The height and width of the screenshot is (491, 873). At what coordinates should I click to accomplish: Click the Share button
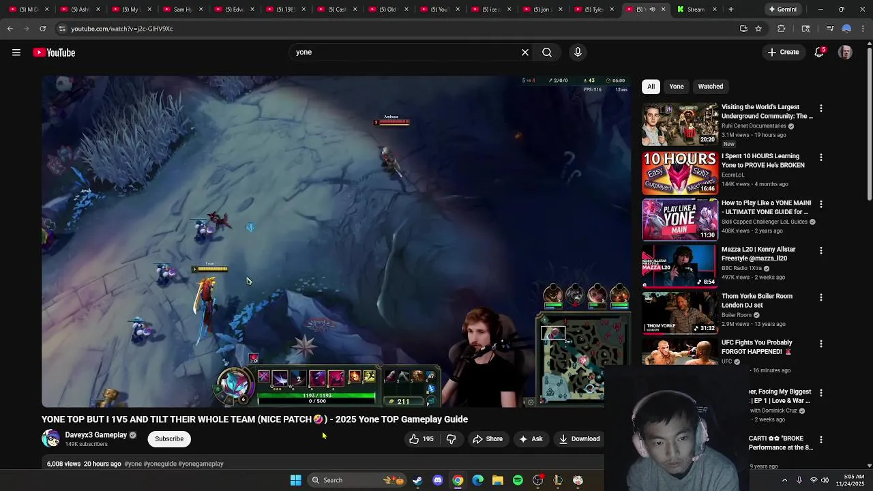point(488,439)
